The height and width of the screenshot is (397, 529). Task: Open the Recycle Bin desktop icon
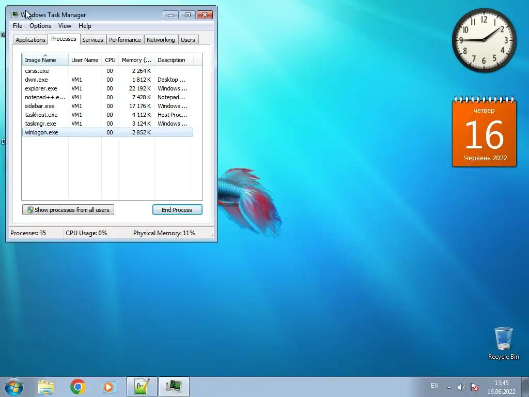[x=503, y=343]
